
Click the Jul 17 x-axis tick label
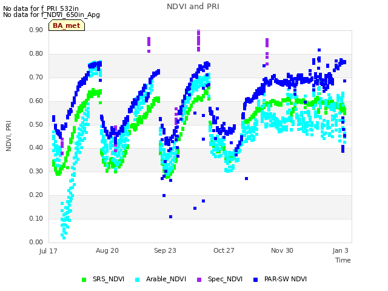(48, 251)
